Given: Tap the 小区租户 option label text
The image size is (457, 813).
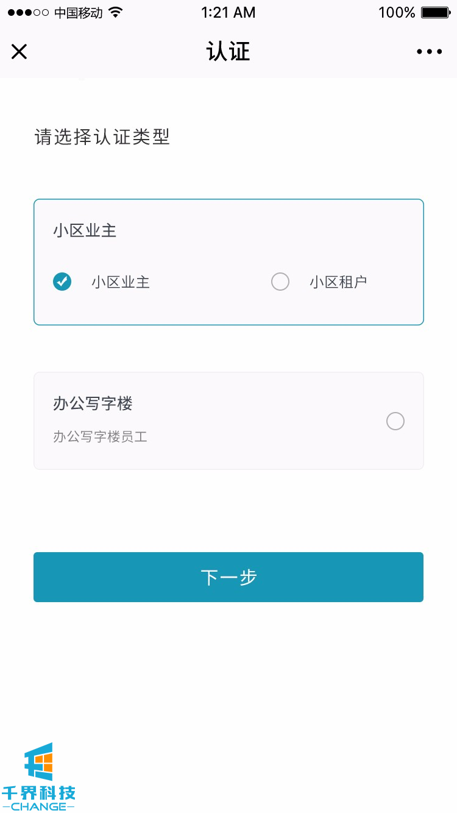Looking at the screenshot, I should tap(338, 282).
